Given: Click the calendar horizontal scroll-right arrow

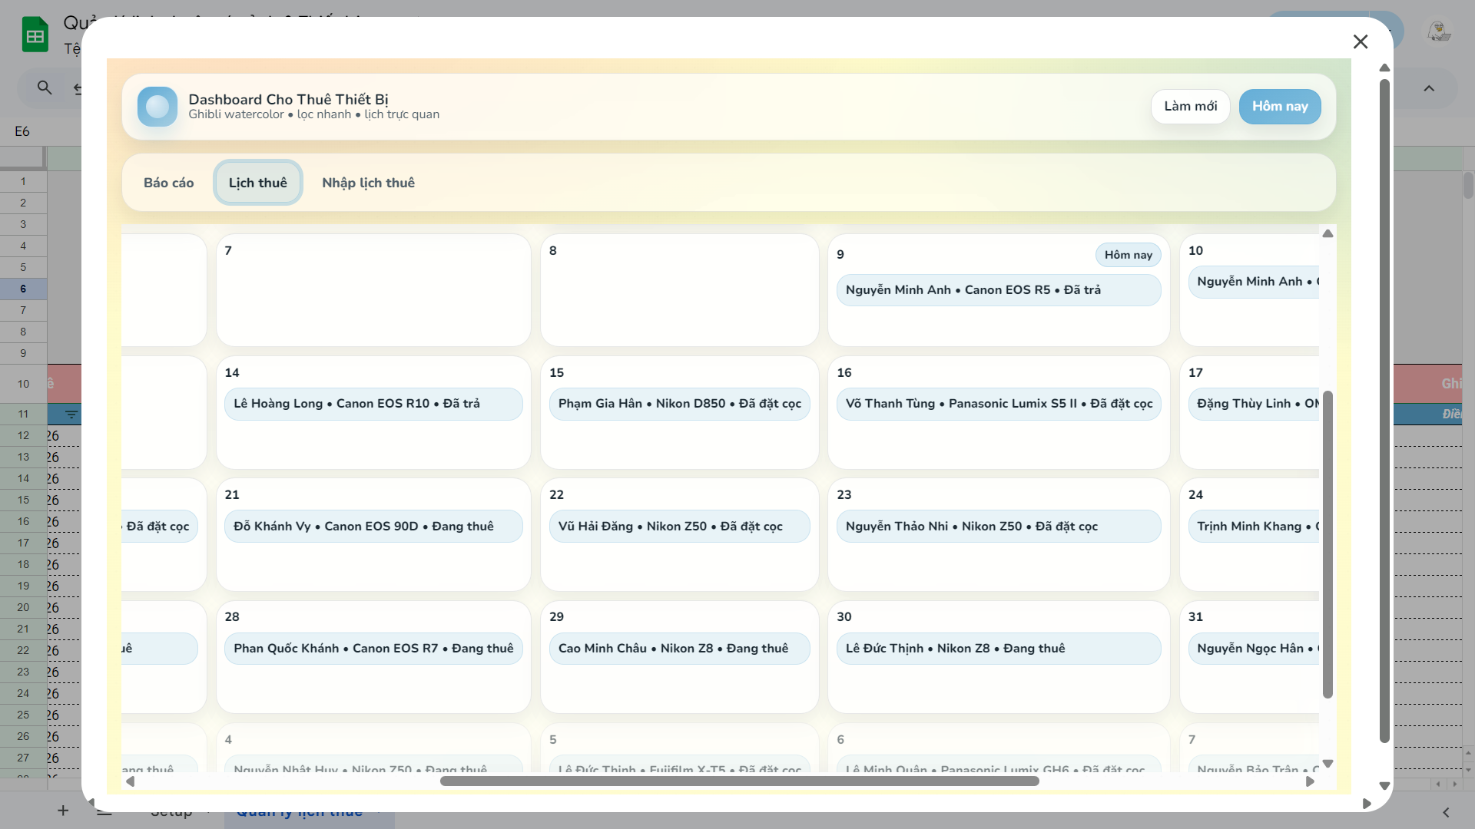Looking at the screenshot, I should coord(1310,781).
